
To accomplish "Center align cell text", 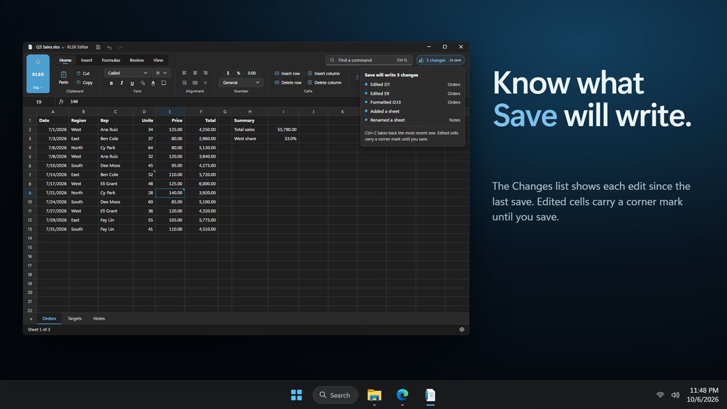I will pos(195,73).
